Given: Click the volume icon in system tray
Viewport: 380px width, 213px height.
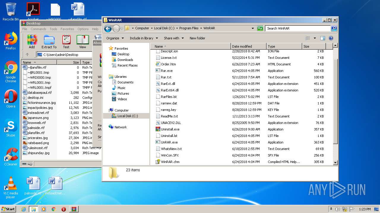Looking at the screenshot, I should [x=338, y=209].
